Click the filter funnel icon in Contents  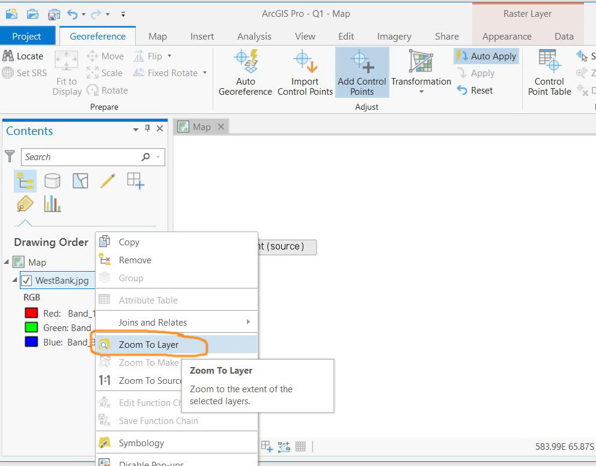(10, 157)
